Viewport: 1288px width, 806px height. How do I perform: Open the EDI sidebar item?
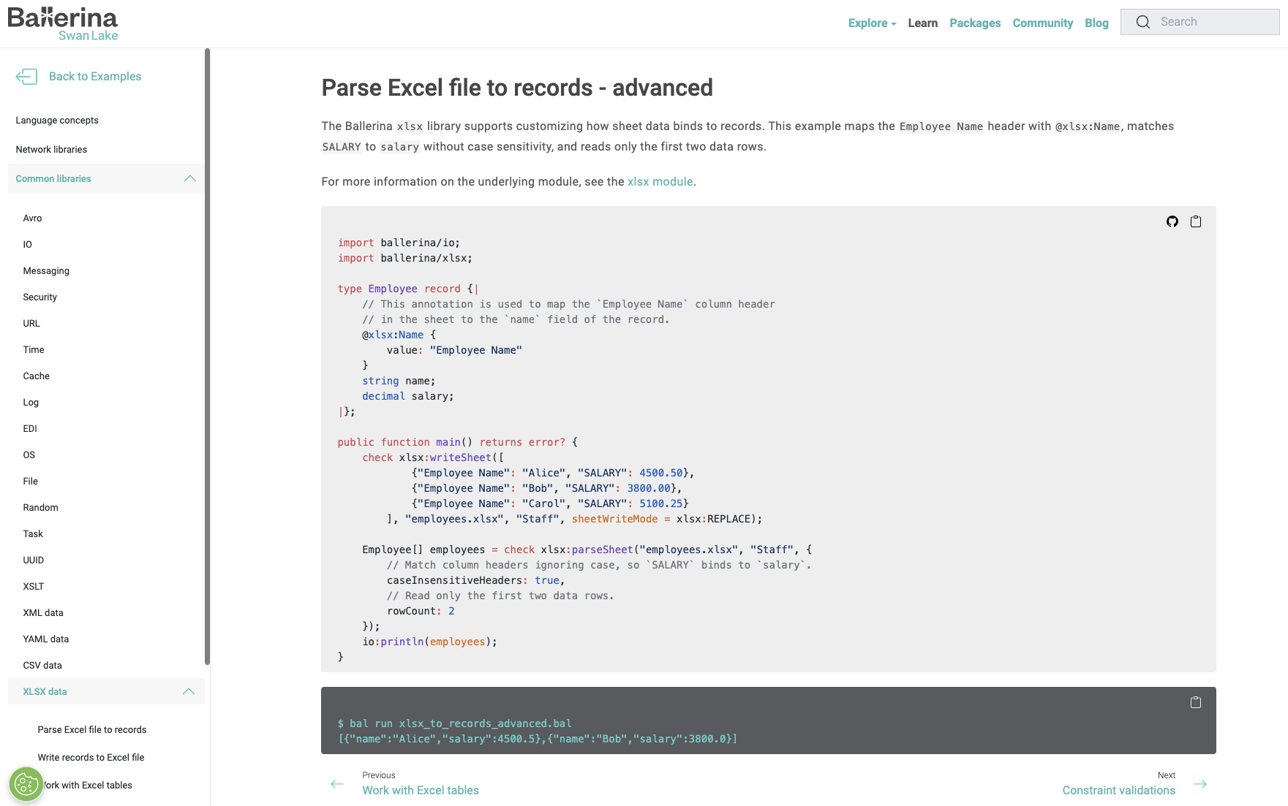[x=30, y=428]
